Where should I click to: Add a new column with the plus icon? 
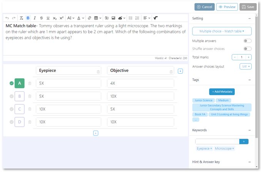180,71
